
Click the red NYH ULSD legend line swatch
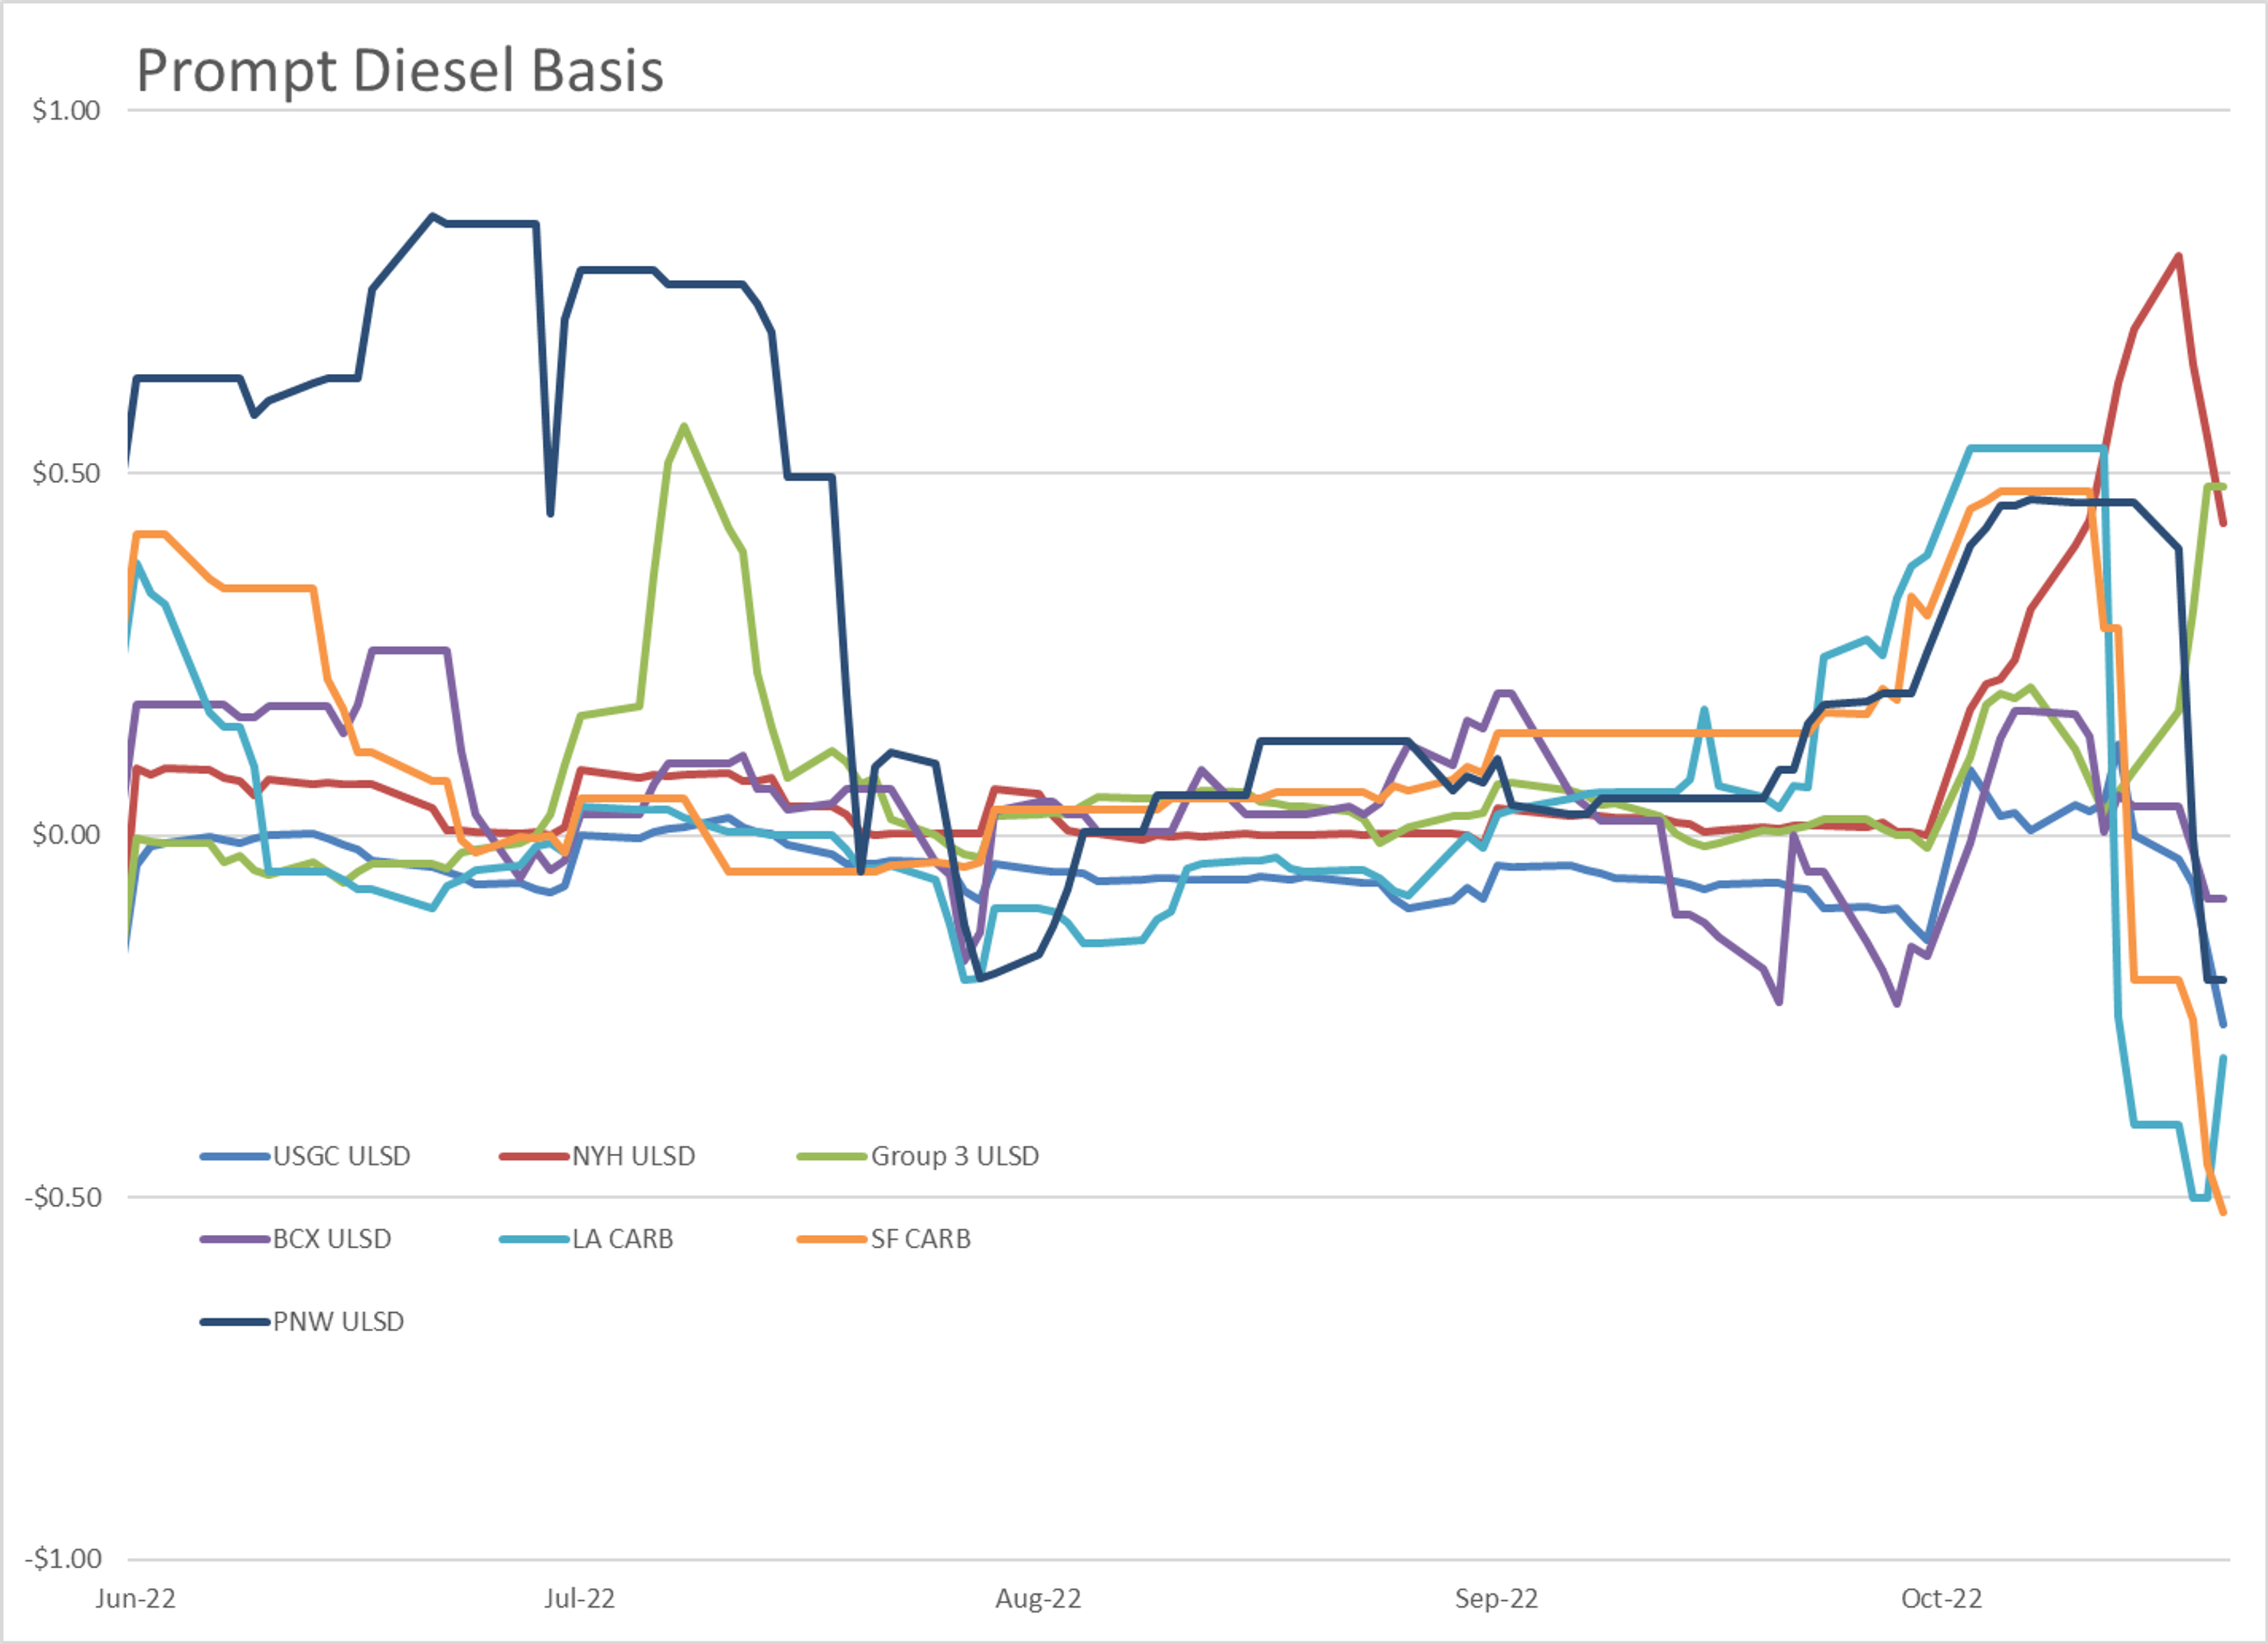[x=534, y=1157]
